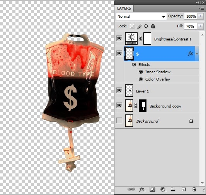
Task: Open the Opacity slider arrow
Action: [201, 16]
